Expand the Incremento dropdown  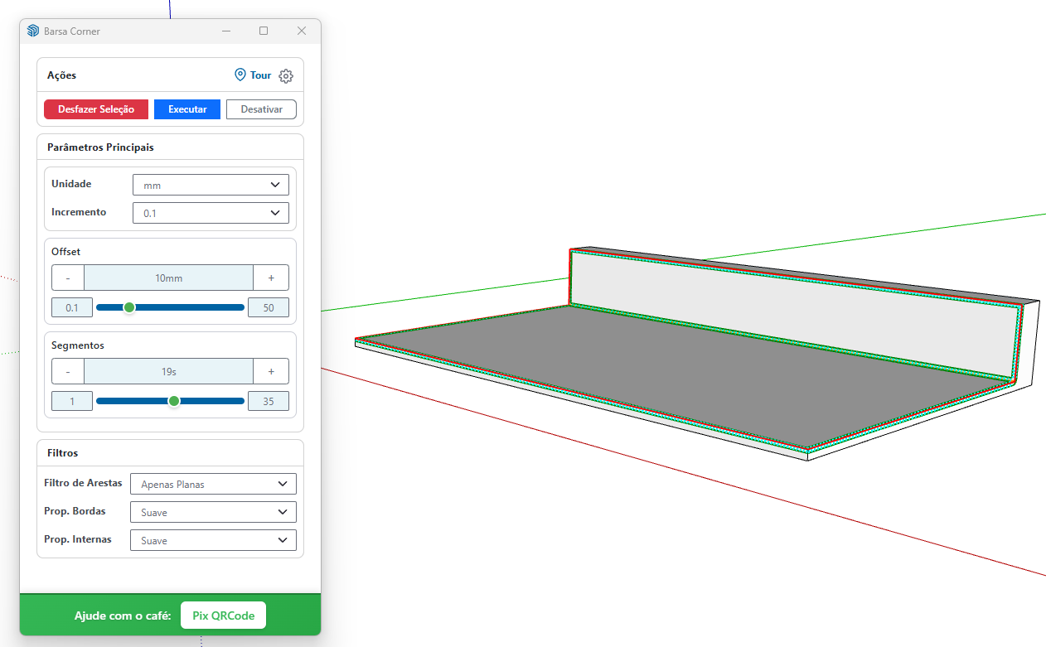point(211,213)
